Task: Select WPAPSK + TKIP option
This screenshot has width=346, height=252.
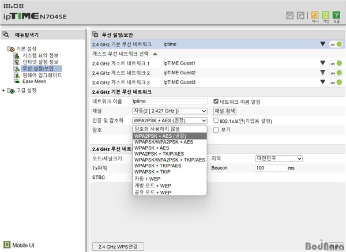Action: click(170, 172)
